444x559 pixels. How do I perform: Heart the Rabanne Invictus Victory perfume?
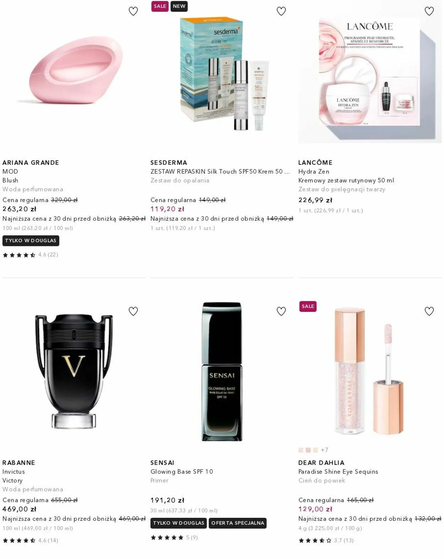tap(133, 311)
